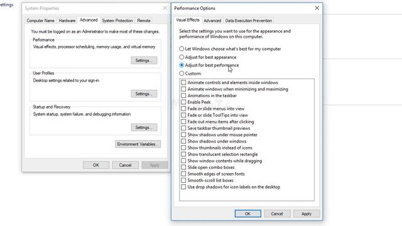Select Advanced tab in System Properties
The width and height of the screenshot is (402, 226).
[89, 20]
